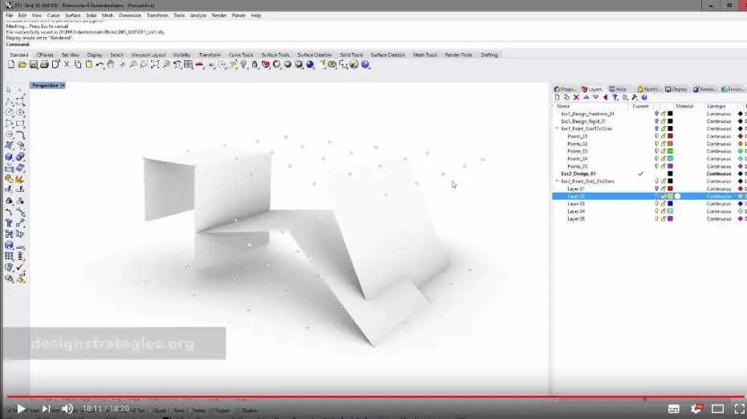Switch to the Solid Tools toolbar tab
Image resolution: width=747 pixels, height=419 pixels.
tap(352, 55)
